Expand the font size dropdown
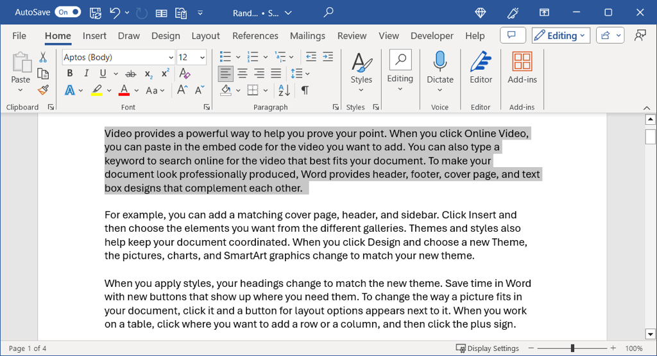Viewport: 657px width, 356px height. (202, 57)
